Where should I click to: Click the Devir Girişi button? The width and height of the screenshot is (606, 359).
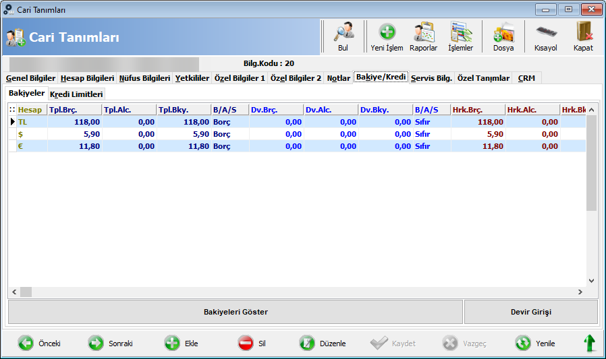(x=530, y=312)
